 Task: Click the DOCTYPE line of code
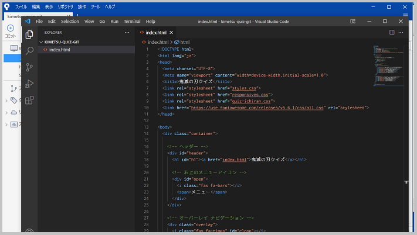pos(175,49)
